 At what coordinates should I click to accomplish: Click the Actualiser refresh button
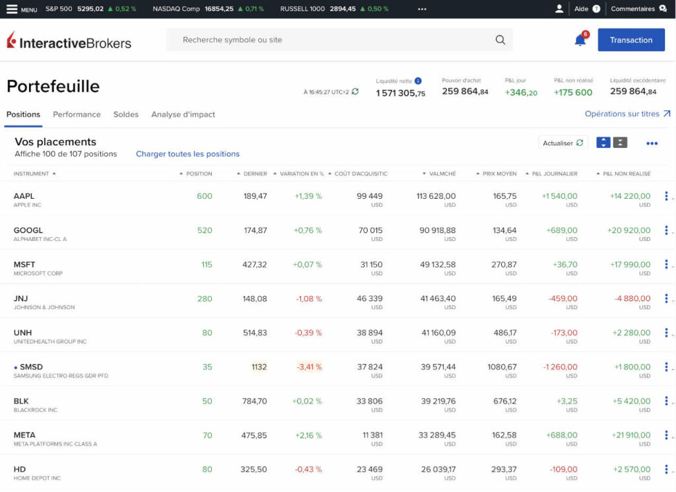tap(563, 143)
